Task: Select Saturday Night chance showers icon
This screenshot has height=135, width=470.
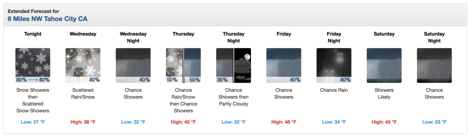Action: pyautogui.click(x=434, y=65)
